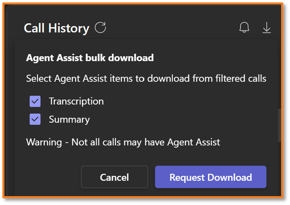Click the Transcription label text
Screen dimensions: 290x205
76,101
